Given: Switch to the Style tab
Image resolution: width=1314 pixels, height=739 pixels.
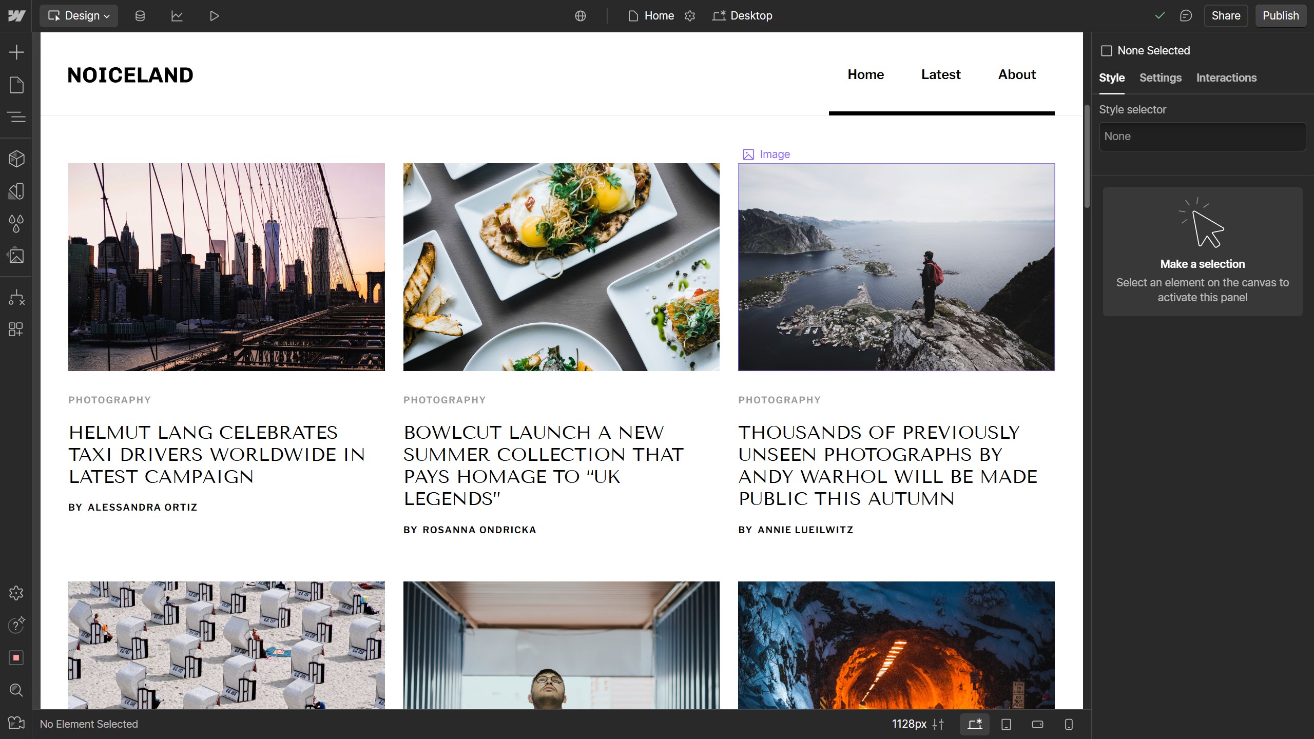Looking at the screenshot, I should point(1112,78).
